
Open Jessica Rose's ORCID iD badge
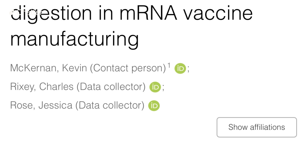[154, 106]
